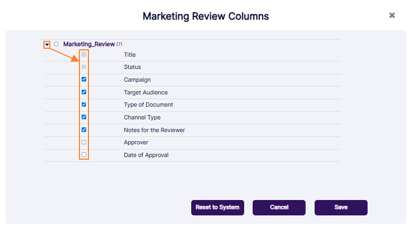Tick the Date of Approval checkbox

[84, 155]
